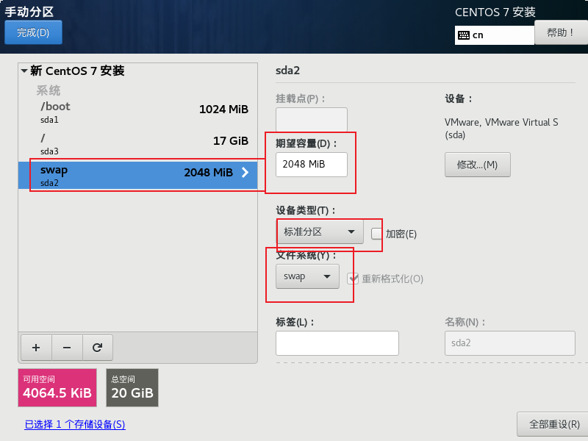Click the 标签 label text field
Image resolution: width=588 pixels, height=441 pixels.
tap(337, 343)
